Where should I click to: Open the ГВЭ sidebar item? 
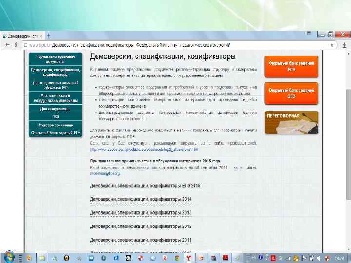pyautogui.click(x=56, y=116)
